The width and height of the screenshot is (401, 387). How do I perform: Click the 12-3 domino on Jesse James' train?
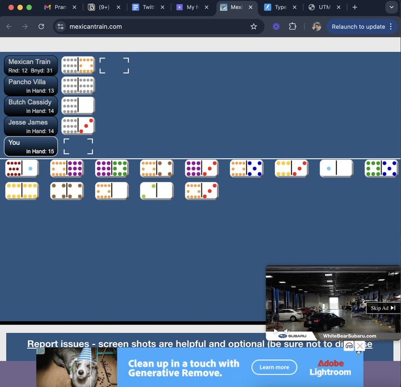pos(78,125)
